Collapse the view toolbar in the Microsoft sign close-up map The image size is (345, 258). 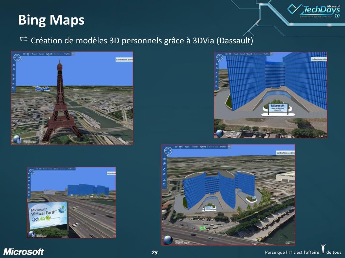point(272,54)
